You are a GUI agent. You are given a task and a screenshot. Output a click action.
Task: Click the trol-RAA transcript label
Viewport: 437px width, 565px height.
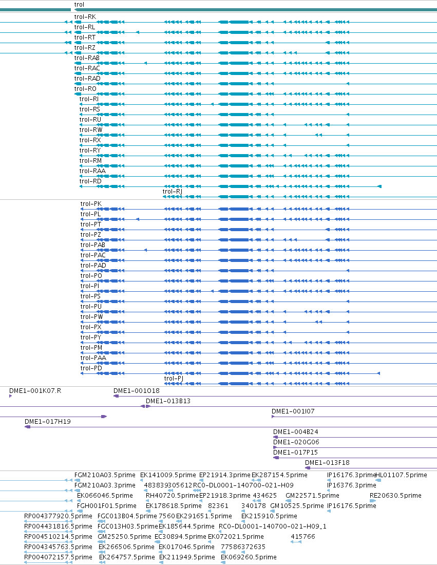pyautogui.click(x=92, y=171)
